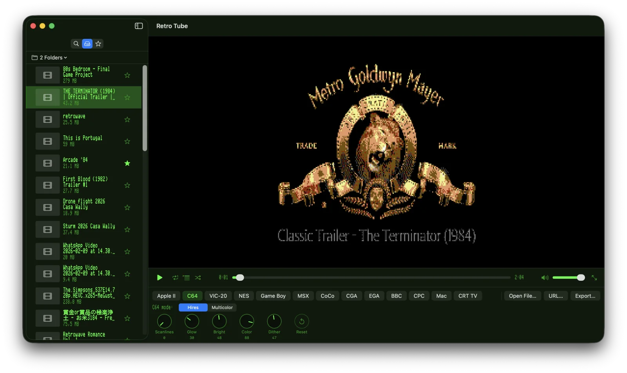Show favorites star tab in sidebar

point(98,44)
